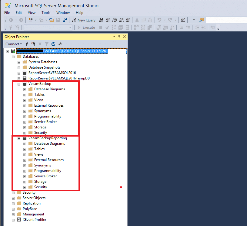Select Storage under VeeamBackupReporting

(40, 182)
